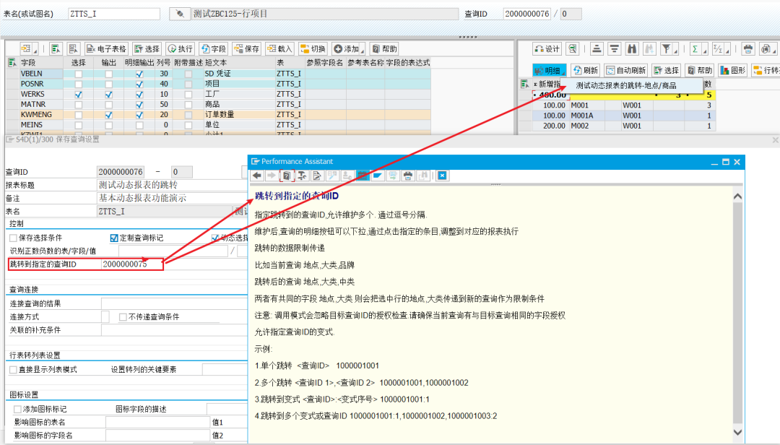Click the 连接查询的结果 input field
This screenshot has width=780, height=445.
pos(174,303)
